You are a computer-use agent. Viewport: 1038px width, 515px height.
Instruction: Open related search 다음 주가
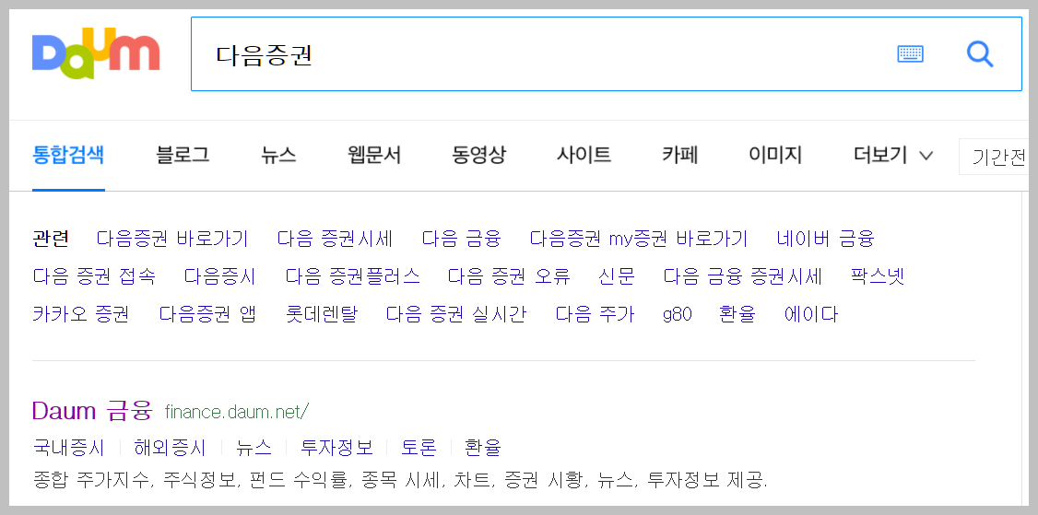tap(595, 314)
